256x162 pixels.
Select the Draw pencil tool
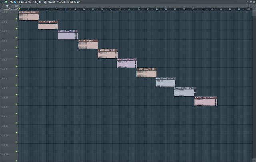[x=12, y=2]
